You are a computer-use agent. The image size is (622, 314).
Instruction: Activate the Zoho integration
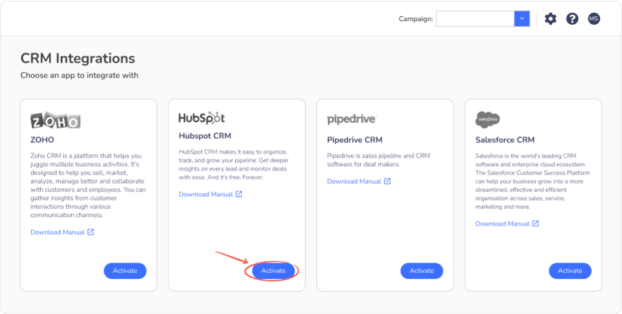pyautogui.click(x=125, y=270)
